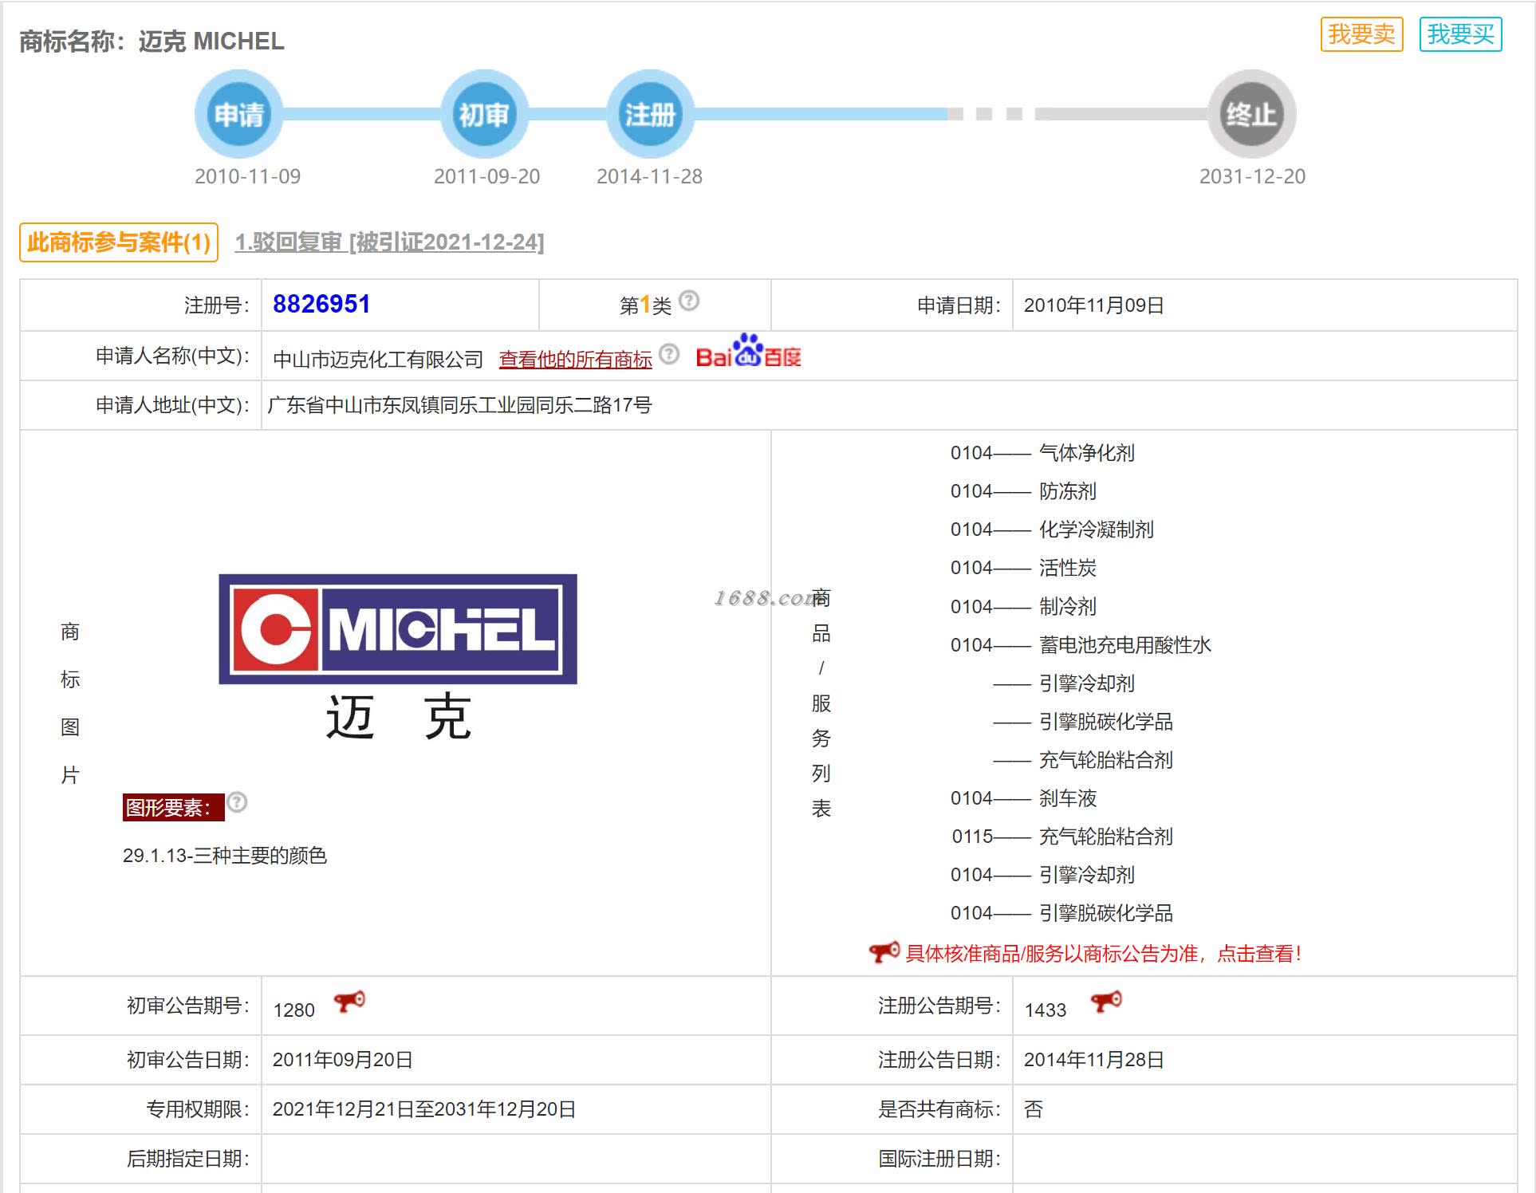The image size is (1536, 1193).
Task: Click help icon next to 第1类
Action: click(x=689, y=301)
